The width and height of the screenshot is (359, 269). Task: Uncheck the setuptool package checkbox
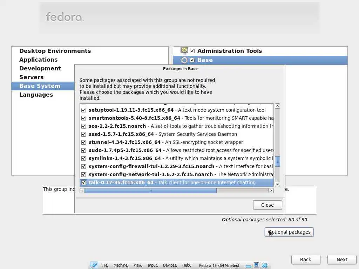83,110
